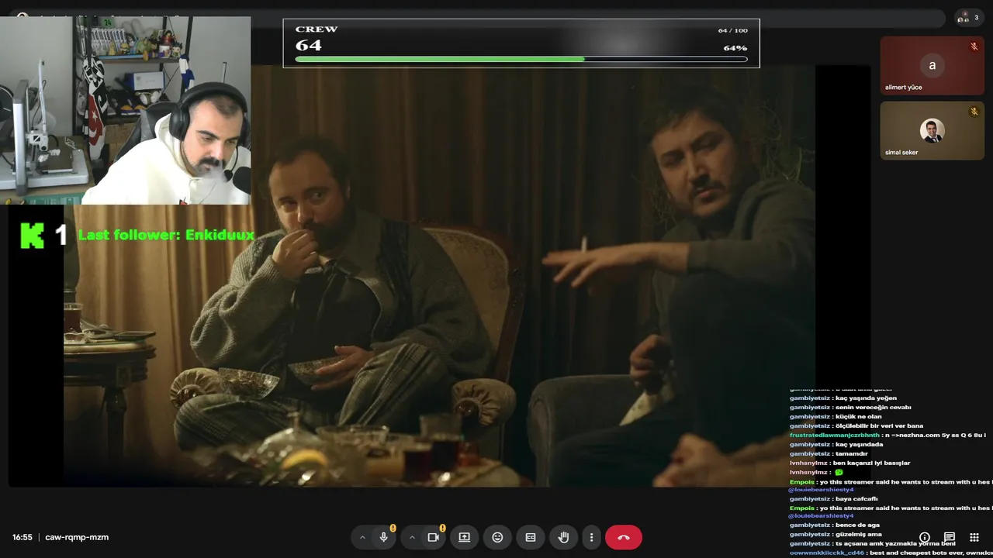Screen dimensions: 993x558
Task: Click the 16:55 clock text
Action: click(22, 537)
